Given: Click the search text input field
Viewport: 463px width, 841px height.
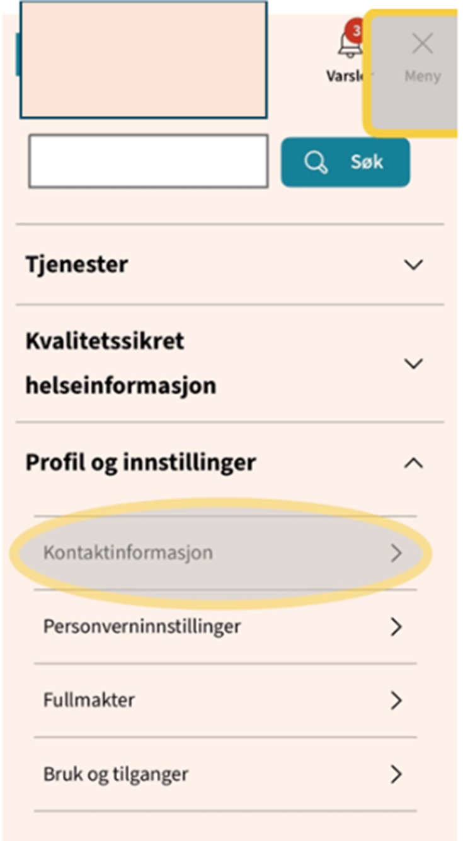Looking at the screenshot, I should click(x=149, y=161).
